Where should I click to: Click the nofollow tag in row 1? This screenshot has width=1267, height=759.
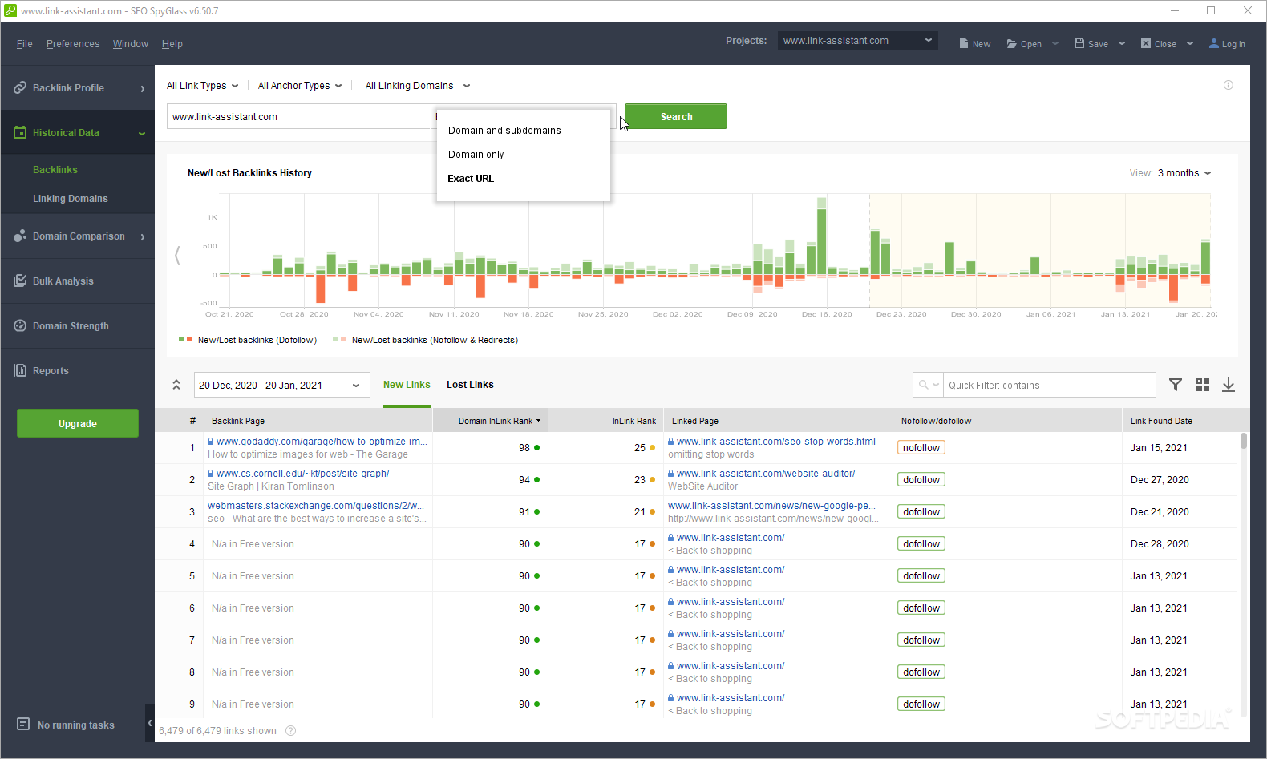pyautogui.click(x=921, y=448)
